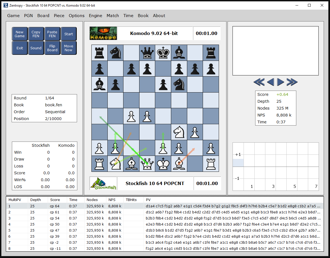Select the black queen on d8
Viewport: 330px width, 258px height.
[147, 53]
